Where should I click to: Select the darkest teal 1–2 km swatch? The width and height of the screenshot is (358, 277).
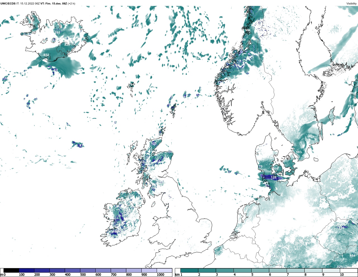coord(189,271)
